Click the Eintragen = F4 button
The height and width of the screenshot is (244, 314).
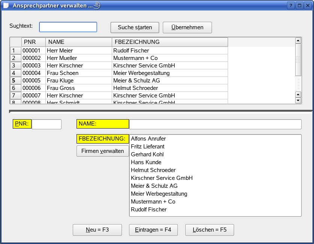point(153,230)
